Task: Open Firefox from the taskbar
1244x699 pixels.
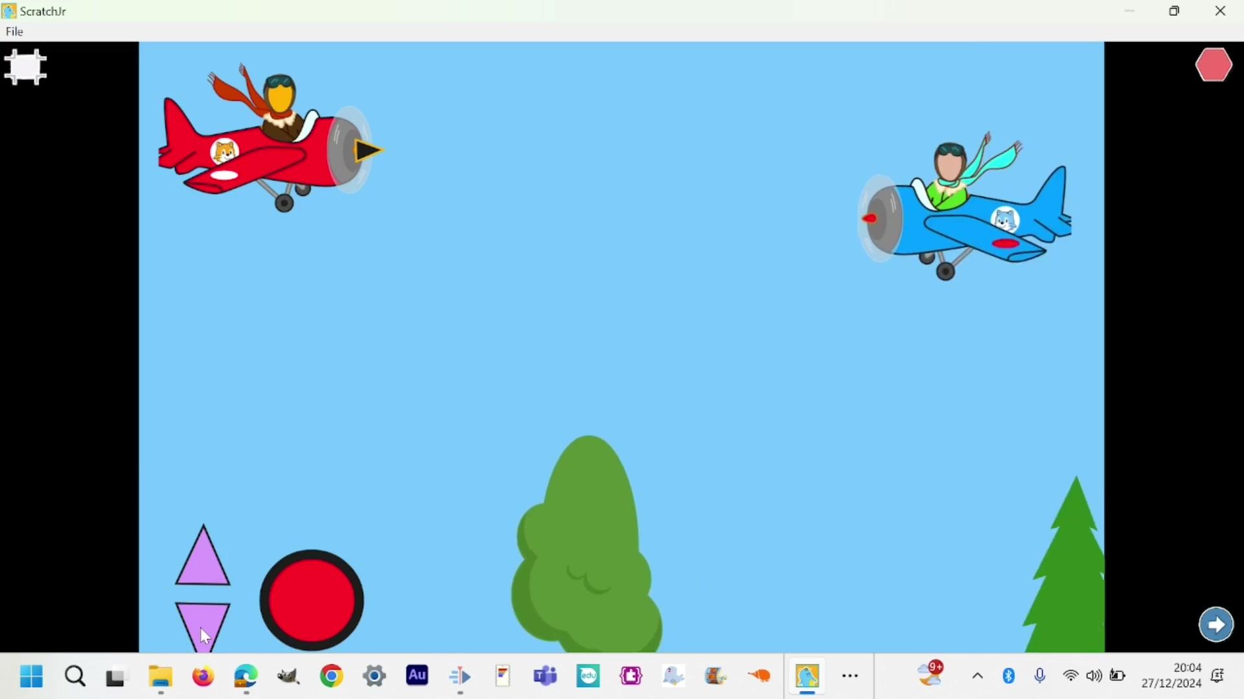Action: click(203, 677)
